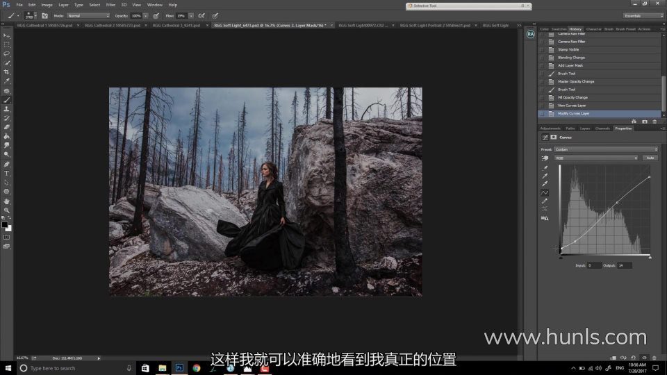Open the brush Mode dropdown set to Normal

[88, 16]
